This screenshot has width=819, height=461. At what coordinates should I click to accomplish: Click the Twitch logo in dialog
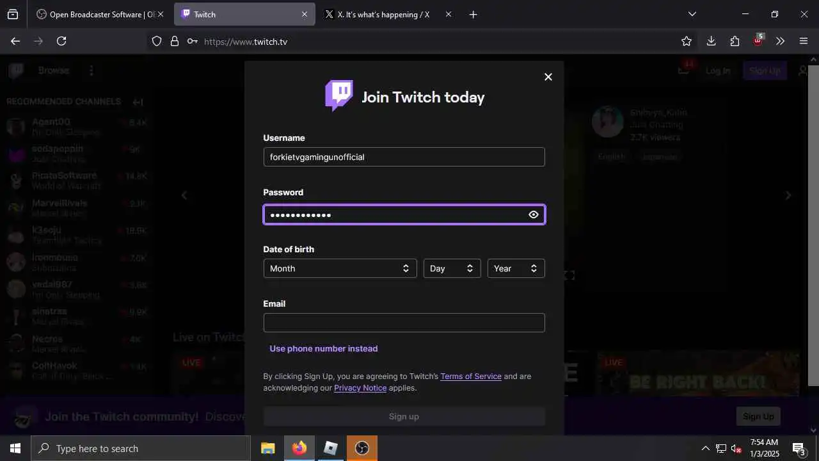pyautogui.click(x=339, y=96)
